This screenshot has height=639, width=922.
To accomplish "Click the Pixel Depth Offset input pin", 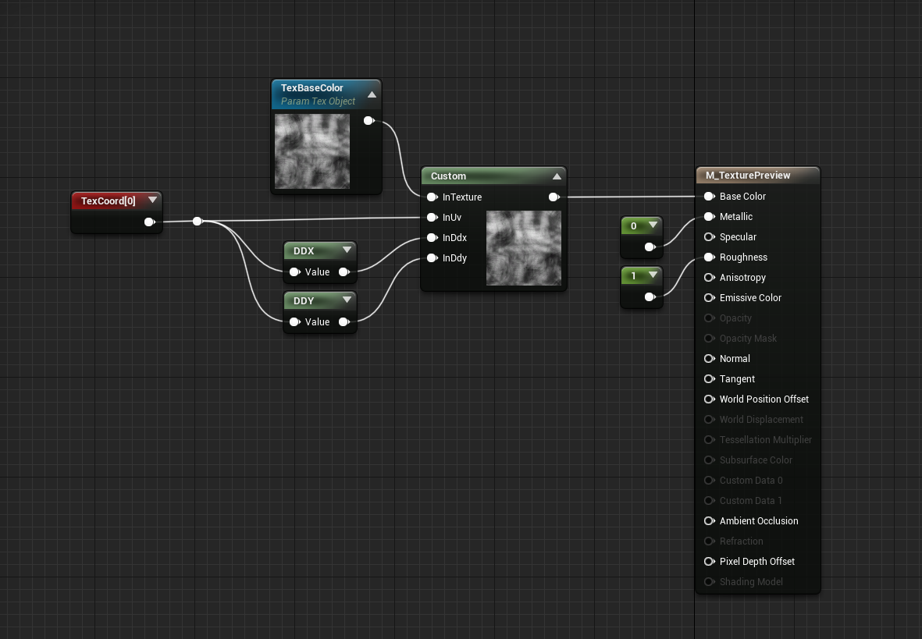I will [x=709, y=562].
